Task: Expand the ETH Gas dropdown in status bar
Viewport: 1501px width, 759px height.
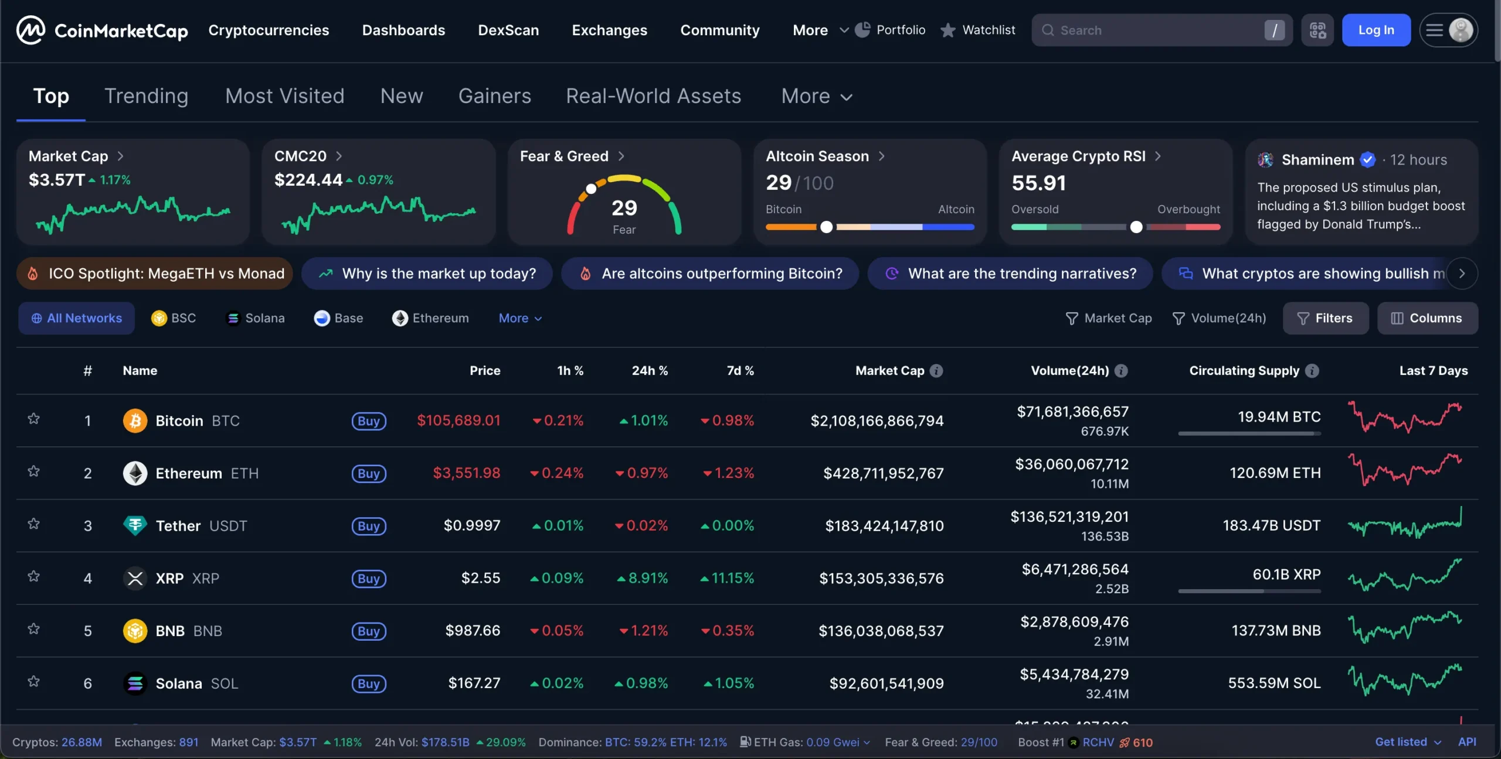Action: tap(866, 742)
